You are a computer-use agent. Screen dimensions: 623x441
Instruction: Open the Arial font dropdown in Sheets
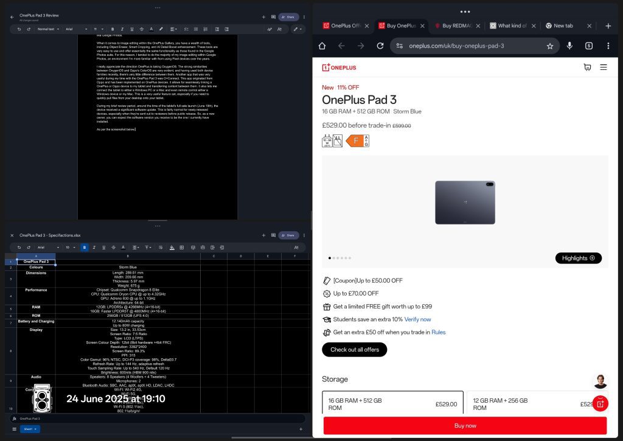click(x=48, y=247)
